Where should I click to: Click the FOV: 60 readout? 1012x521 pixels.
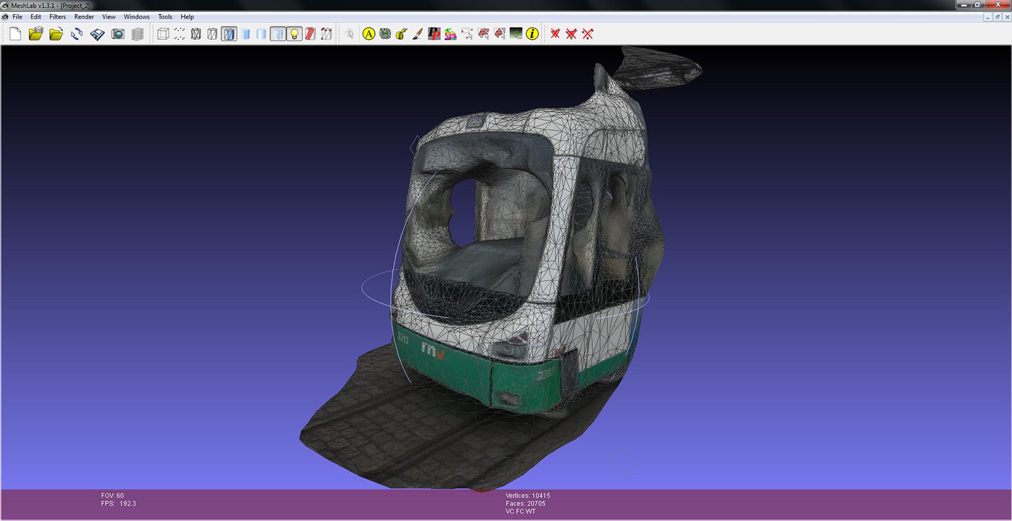point(113,496)
